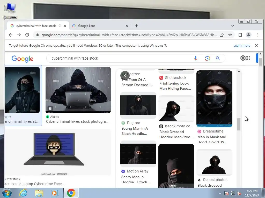Open the Chrome profile avatar

click(249, 35)
